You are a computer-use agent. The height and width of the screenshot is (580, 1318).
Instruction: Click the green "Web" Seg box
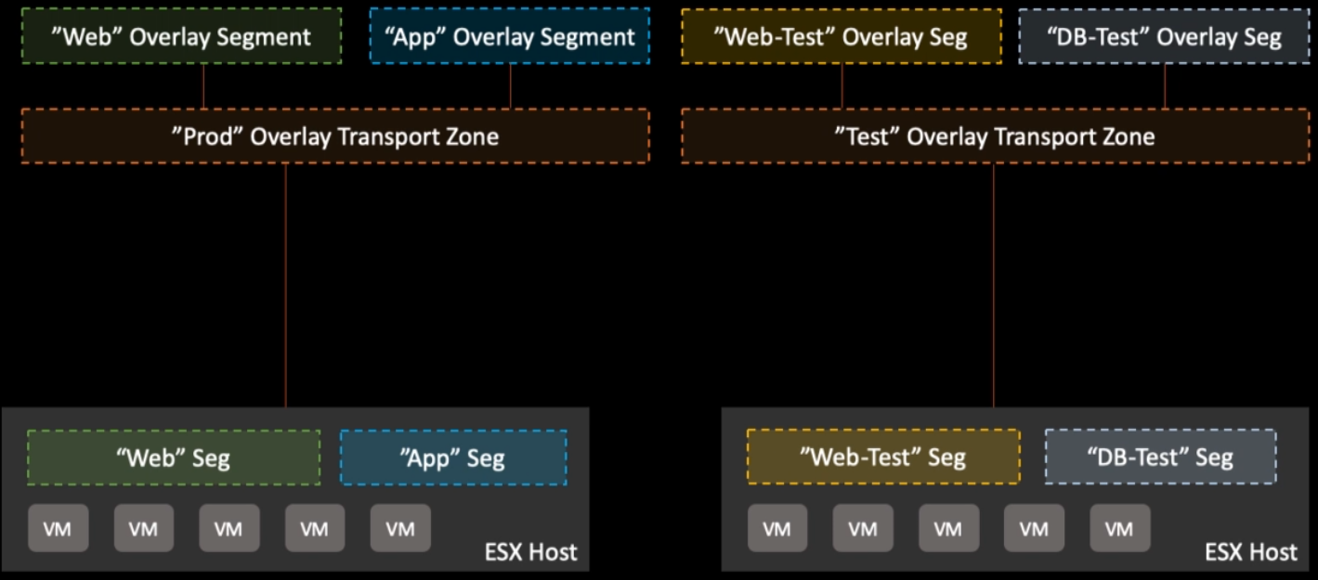coord(174,458)
